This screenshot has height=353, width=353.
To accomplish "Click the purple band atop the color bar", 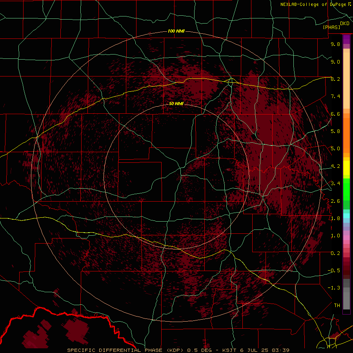I will [x=346, y=40].
